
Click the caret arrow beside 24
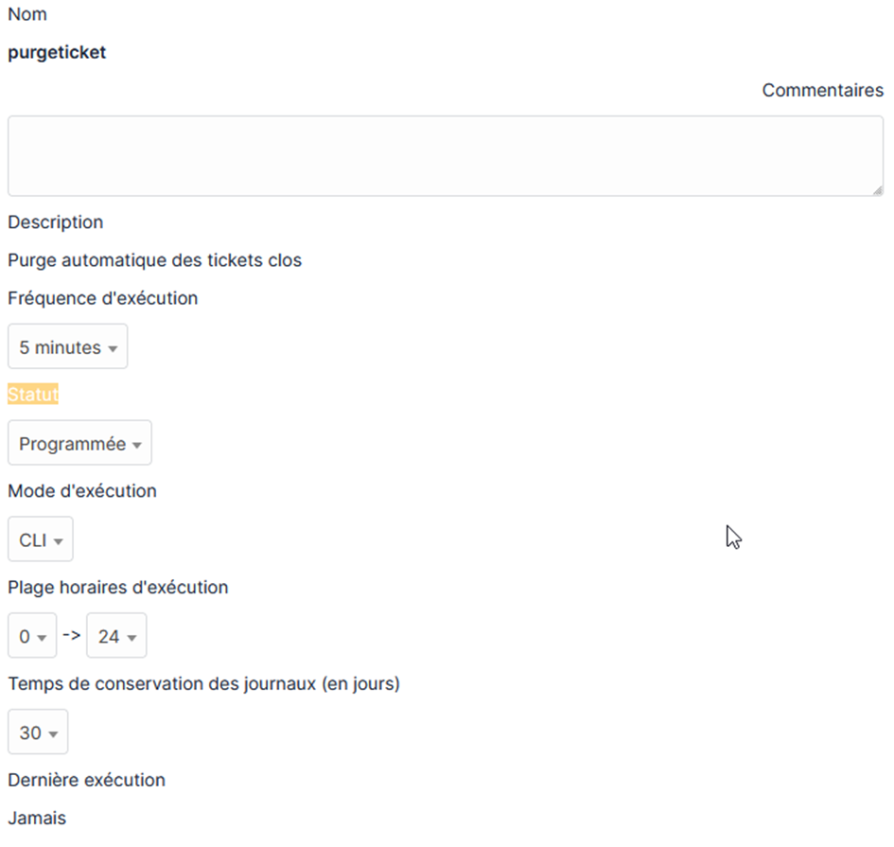click(x=131, y=638)
